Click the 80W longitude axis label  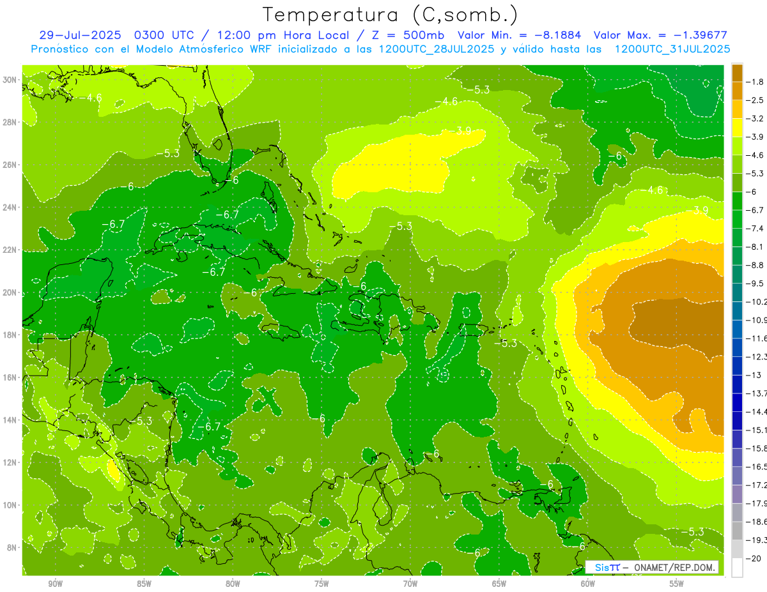click(x=233, y=584)
